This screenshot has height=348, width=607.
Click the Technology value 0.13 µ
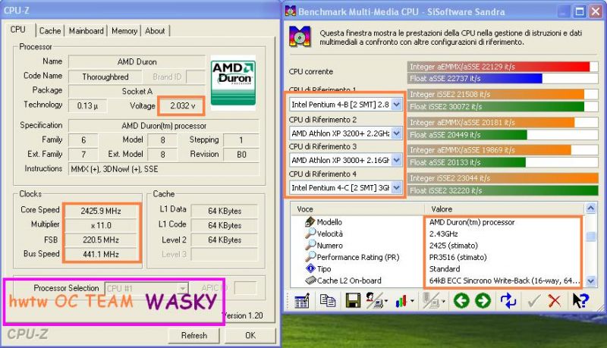coord(87,105)
